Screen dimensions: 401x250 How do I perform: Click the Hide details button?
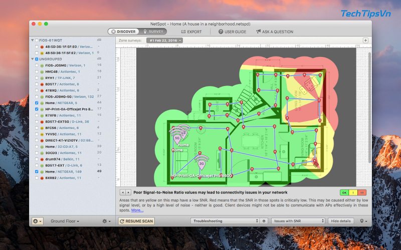coord(341,221)
